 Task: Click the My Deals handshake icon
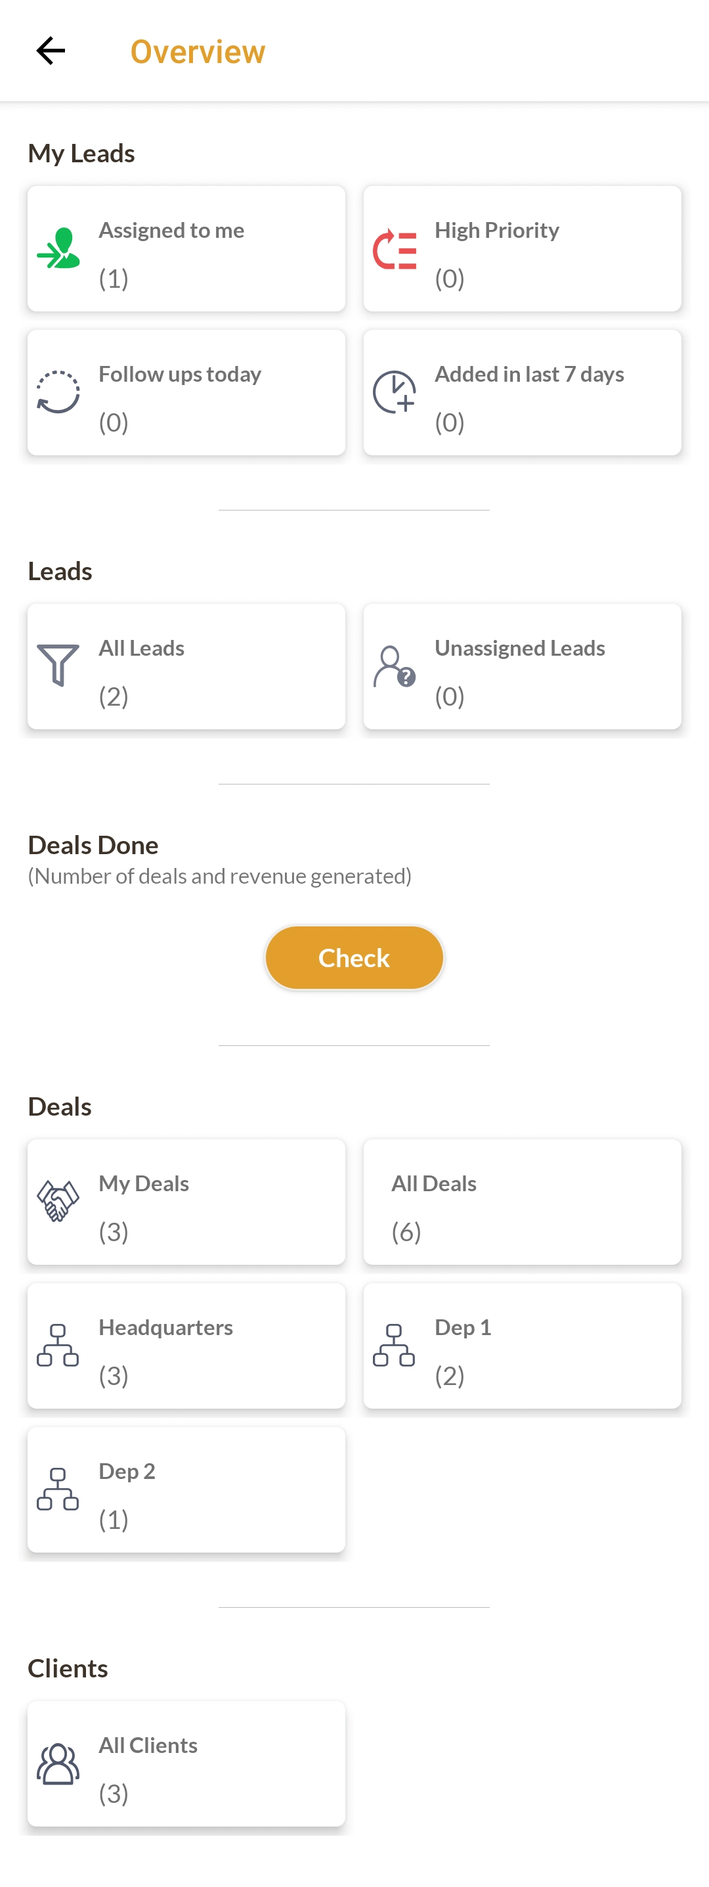click(x=58, y=1200)
